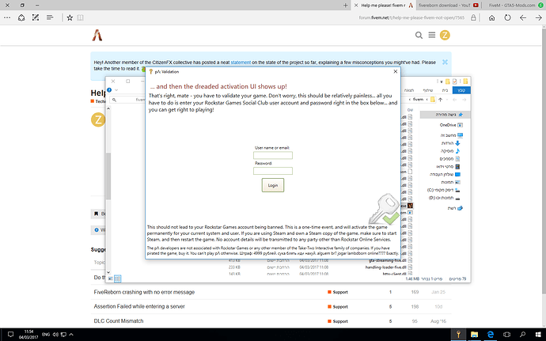The image size is (546, 341).
Task: Open Edge's more actions (three dots) menu
Action: [7, 17]
